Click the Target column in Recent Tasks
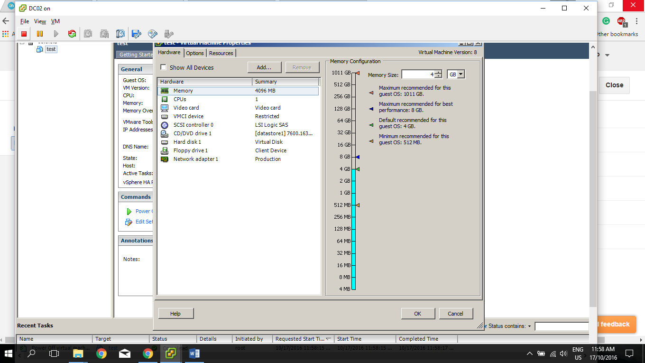The image size is (645, 363). click(x=120, y=339)
